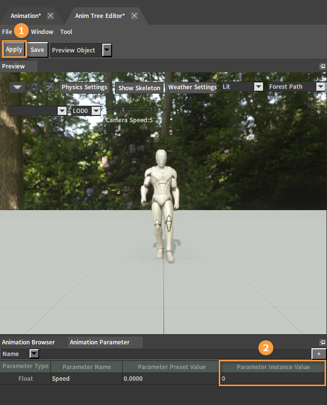Open Weather Settings

193,87
